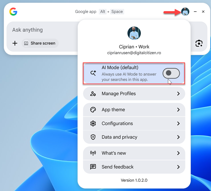Screen dimensions: 211x191
Task: Open the What's new menu entry
Action: [x=114, y=153]
